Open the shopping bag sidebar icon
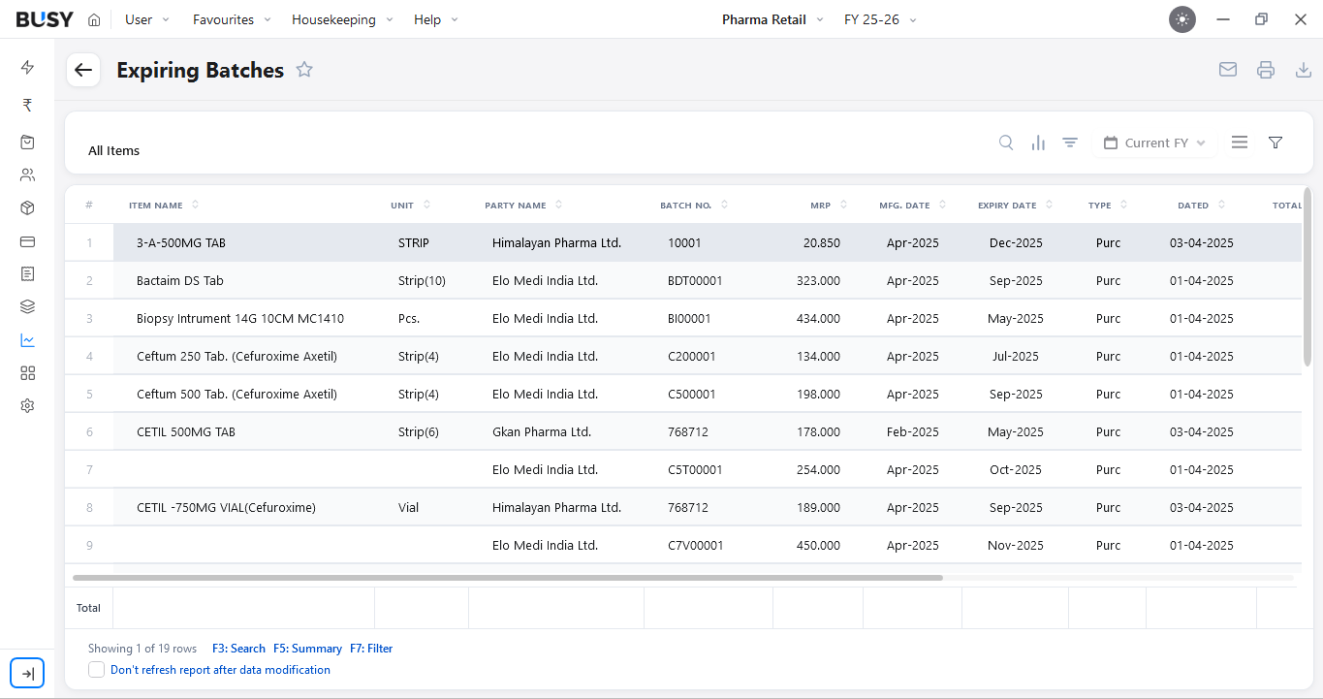Image resolution: width=1323 pixels, height=699 pixels. [27, 143]
